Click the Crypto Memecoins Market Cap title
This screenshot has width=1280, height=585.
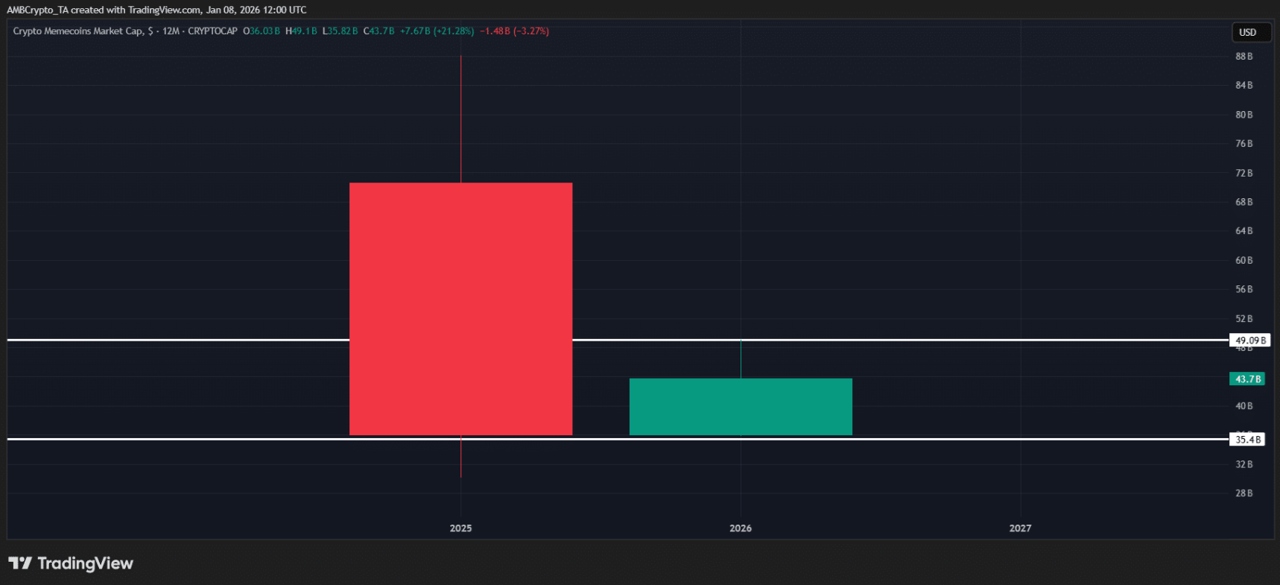click(x=77, y=31)
